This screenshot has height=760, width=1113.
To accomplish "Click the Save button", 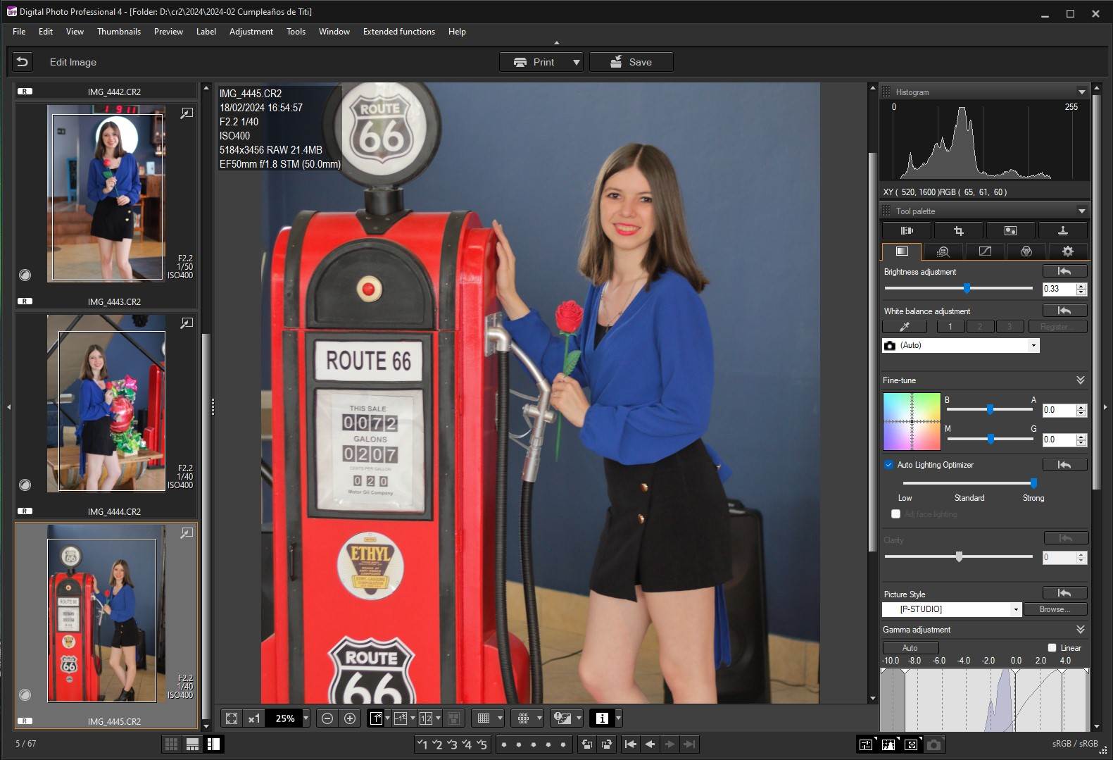I will point(631,62).
